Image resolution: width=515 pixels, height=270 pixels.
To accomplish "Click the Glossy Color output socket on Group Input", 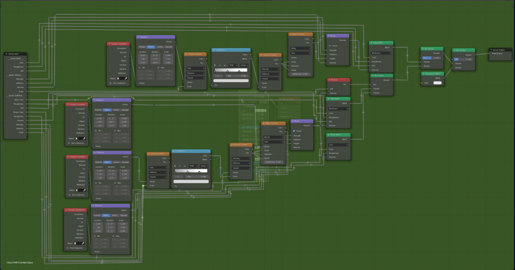I will [27, 112].
